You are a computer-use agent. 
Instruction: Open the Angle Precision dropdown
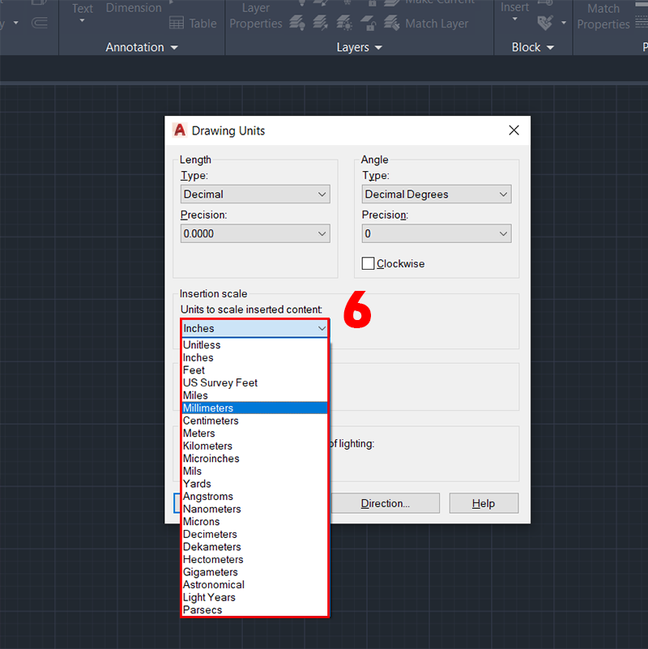pos(437,233)
